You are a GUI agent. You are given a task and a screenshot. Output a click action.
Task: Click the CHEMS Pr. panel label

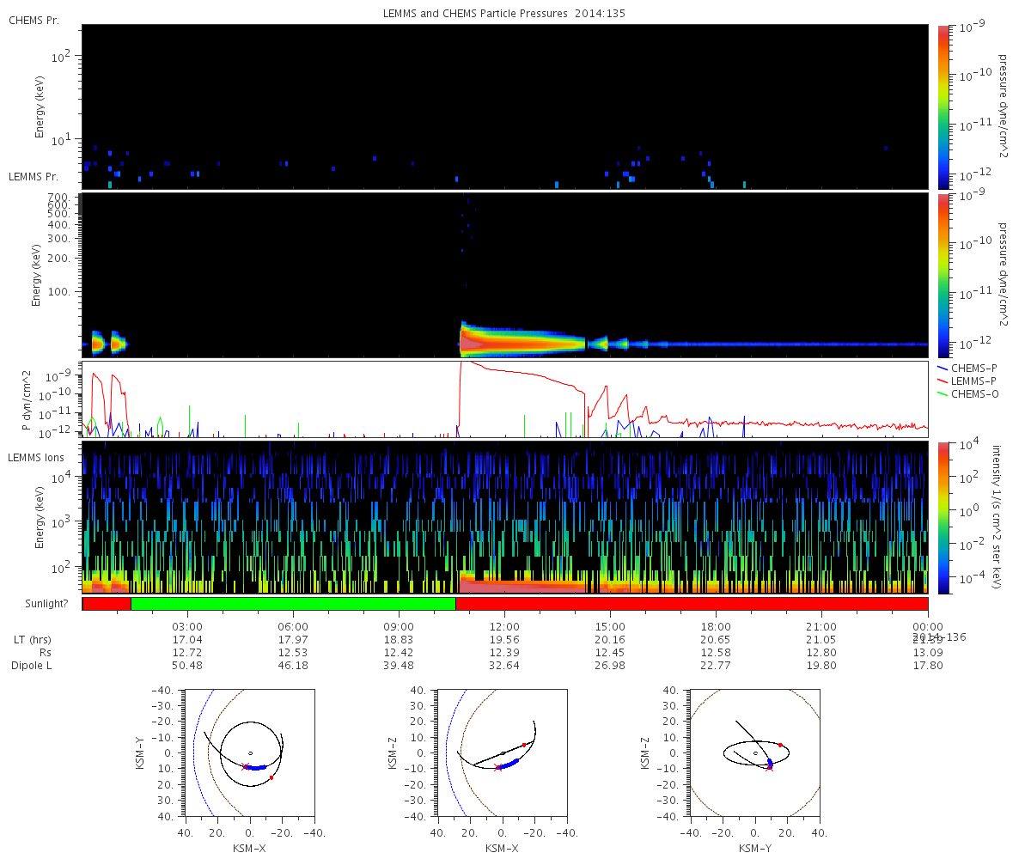pos(34,20)
